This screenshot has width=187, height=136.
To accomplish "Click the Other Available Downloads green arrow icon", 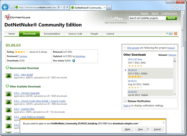I will point(7,86).
